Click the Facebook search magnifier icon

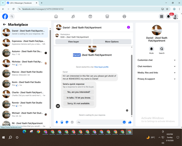pyautogui.click(x=12, y=16)
